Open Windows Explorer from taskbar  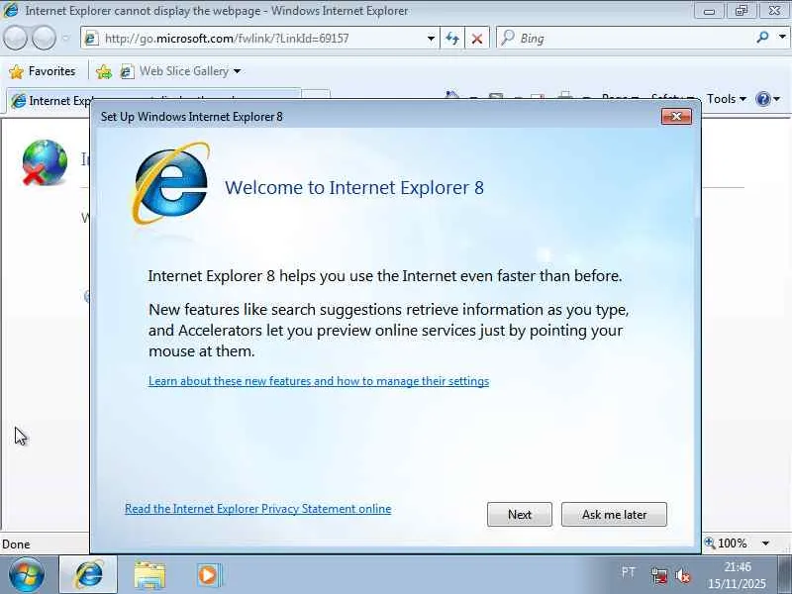point(149,575)
